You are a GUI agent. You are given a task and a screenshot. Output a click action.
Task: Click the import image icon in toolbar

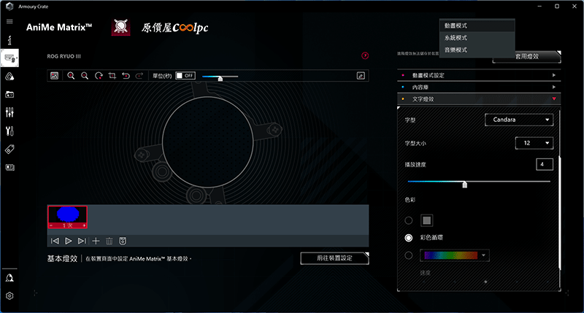click(x=54, y=76)
